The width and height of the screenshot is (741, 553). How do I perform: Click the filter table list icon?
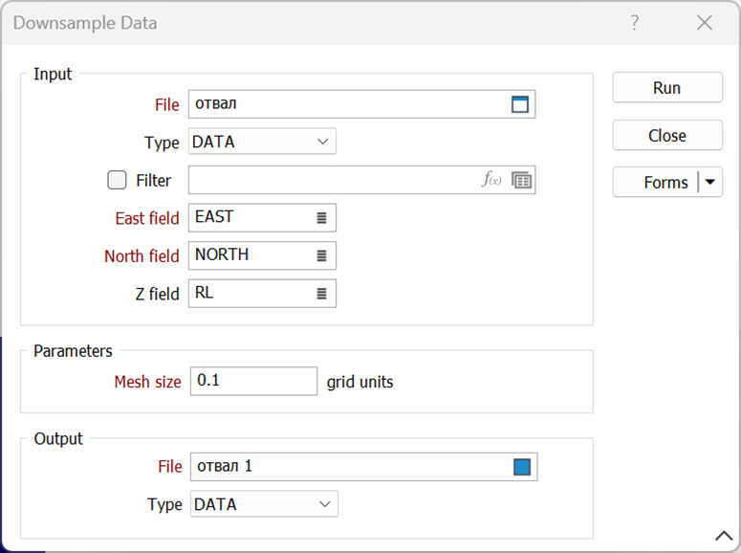[521, 180]
